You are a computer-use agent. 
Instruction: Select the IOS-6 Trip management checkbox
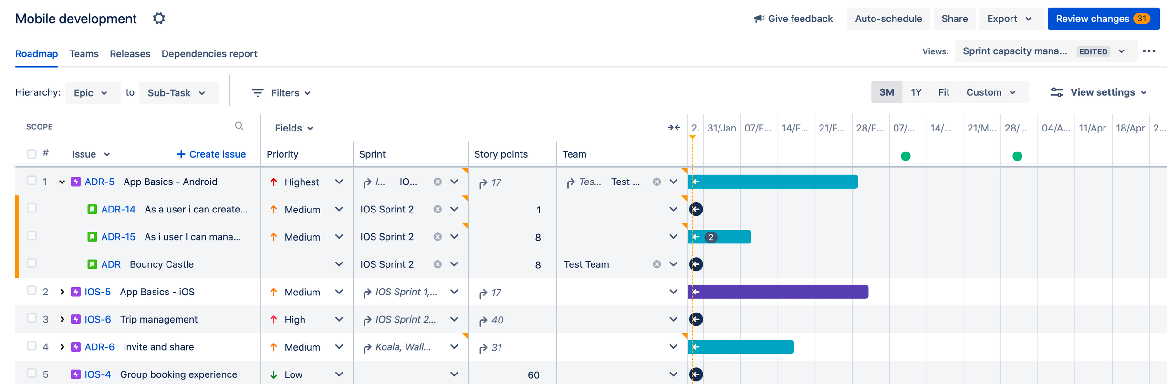click(x=31, y=318)
